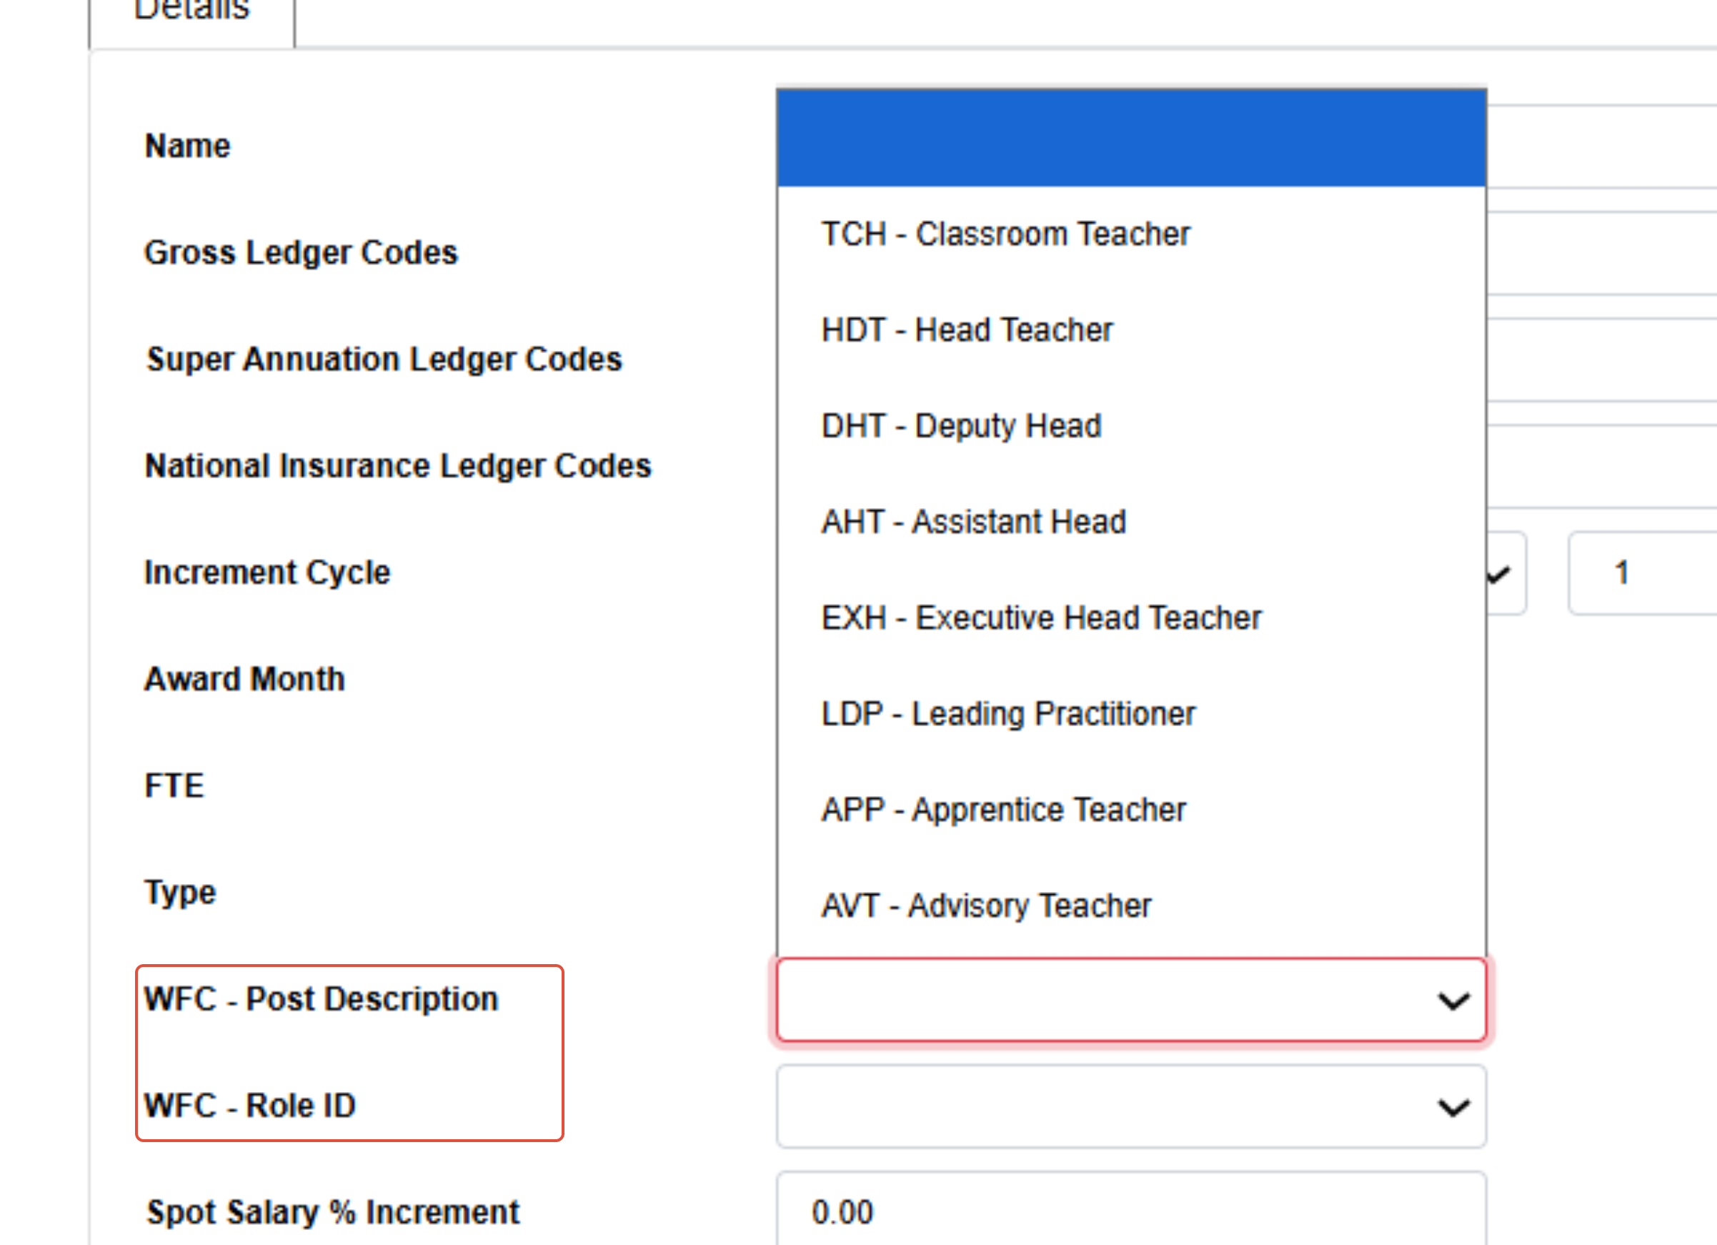Click the Spot Salary % Increment field
The height and width of the screenshot is (1245, 1717).
1131,1211
